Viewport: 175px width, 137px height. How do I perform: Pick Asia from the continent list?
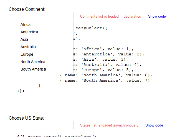click(x=24, y=39)
